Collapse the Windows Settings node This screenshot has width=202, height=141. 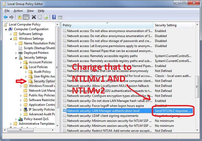coord(11,39)
